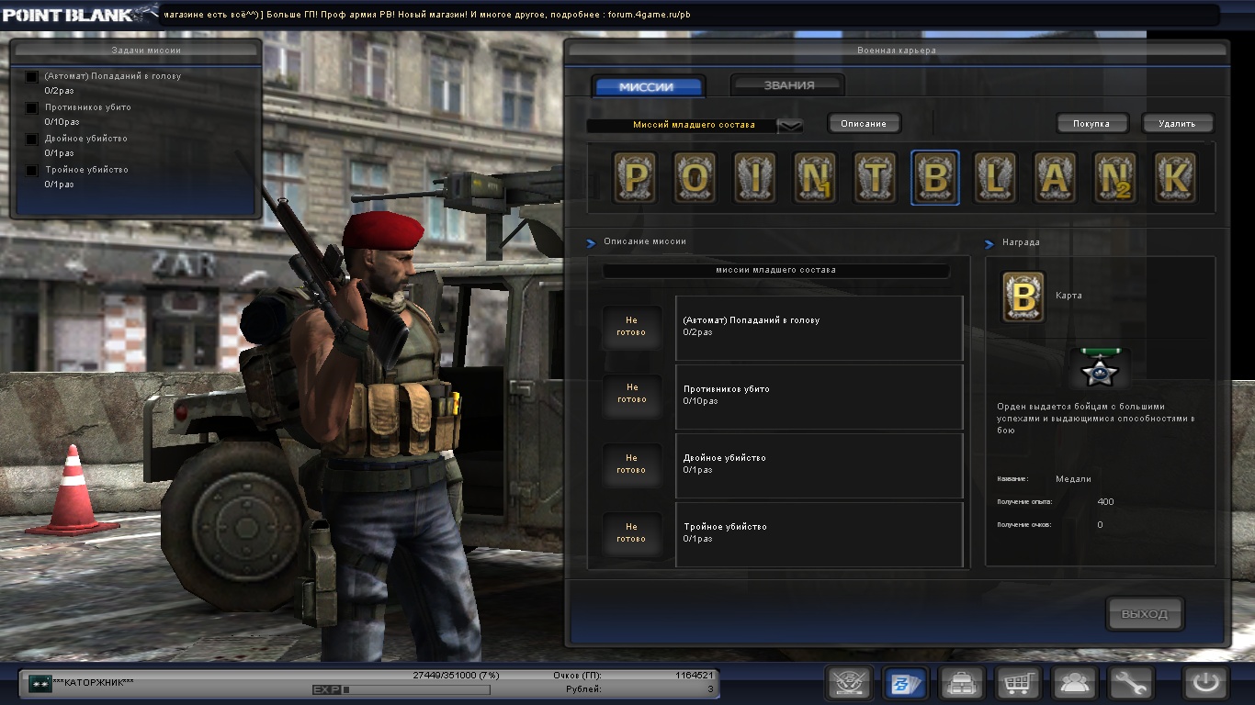Image resolution: width=1255 pixels, height=705 pixels.
Task: Select the letter L mission card
Action: [995, 177]
